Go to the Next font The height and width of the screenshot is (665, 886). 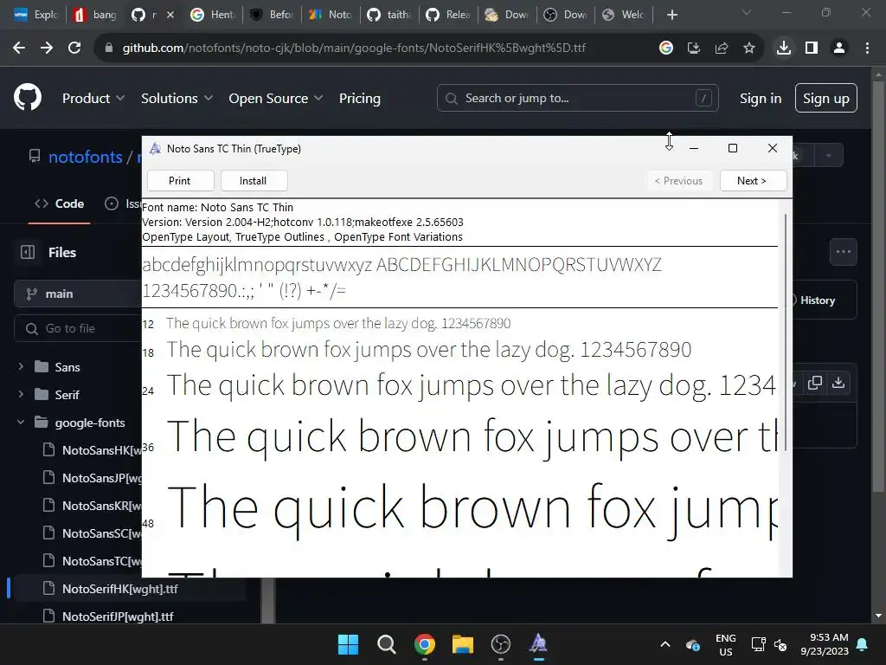pos(753,181)
